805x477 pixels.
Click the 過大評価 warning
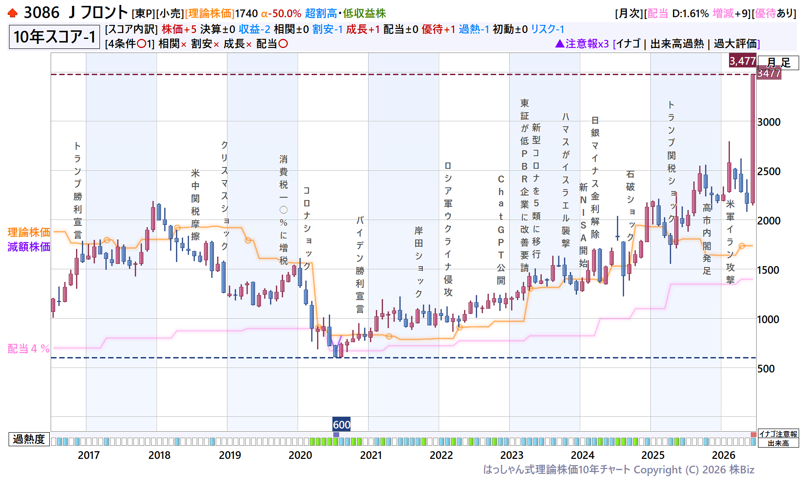coord(735,44)
